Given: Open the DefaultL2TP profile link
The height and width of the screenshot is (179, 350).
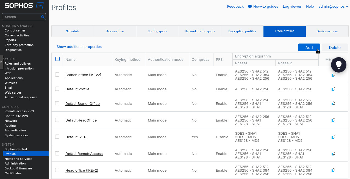Looking at the screenshot, I should click(x=76, y=137).
